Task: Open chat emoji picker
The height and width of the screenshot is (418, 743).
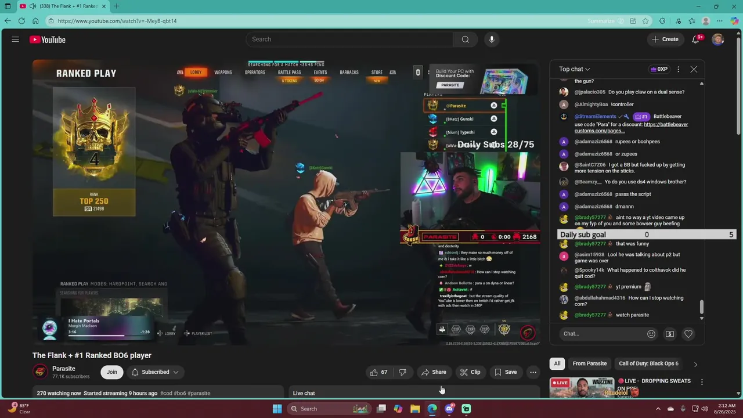Action: (651, 334)
